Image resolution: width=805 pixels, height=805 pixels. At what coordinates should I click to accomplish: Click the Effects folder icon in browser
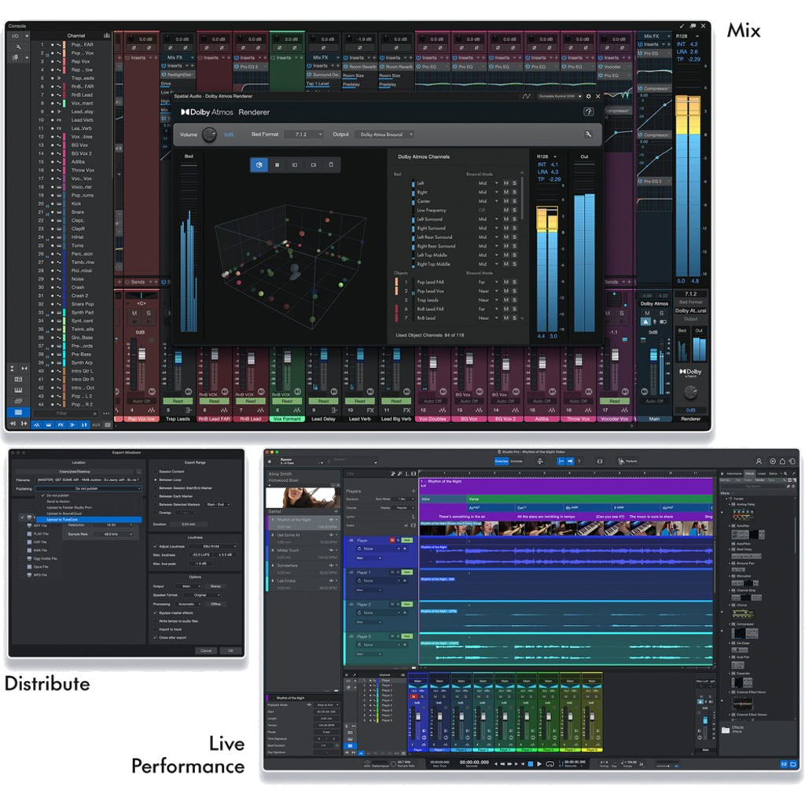click(x=726, y=730)
